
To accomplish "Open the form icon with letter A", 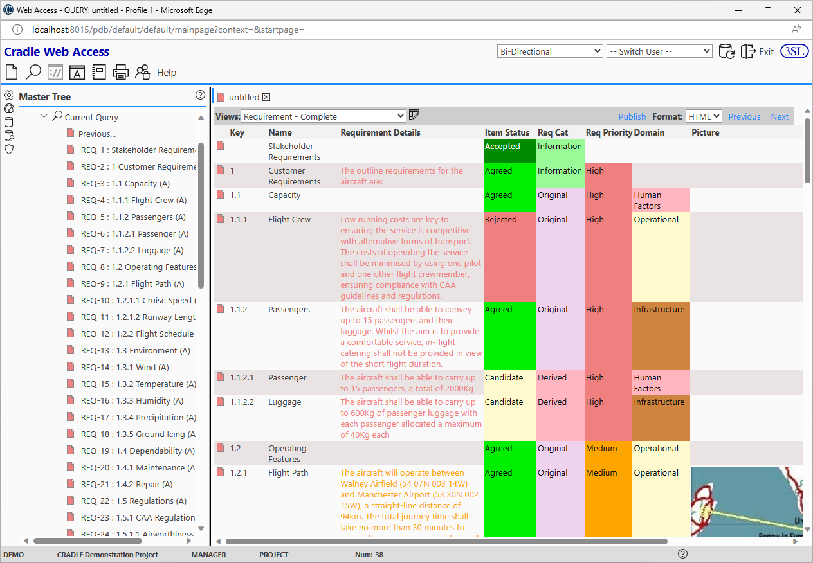I will [x=77, y=72].
